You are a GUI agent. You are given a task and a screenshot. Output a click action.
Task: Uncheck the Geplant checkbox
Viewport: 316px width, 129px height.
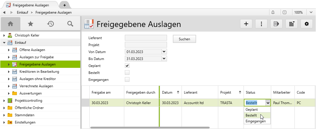click(127, 66)
